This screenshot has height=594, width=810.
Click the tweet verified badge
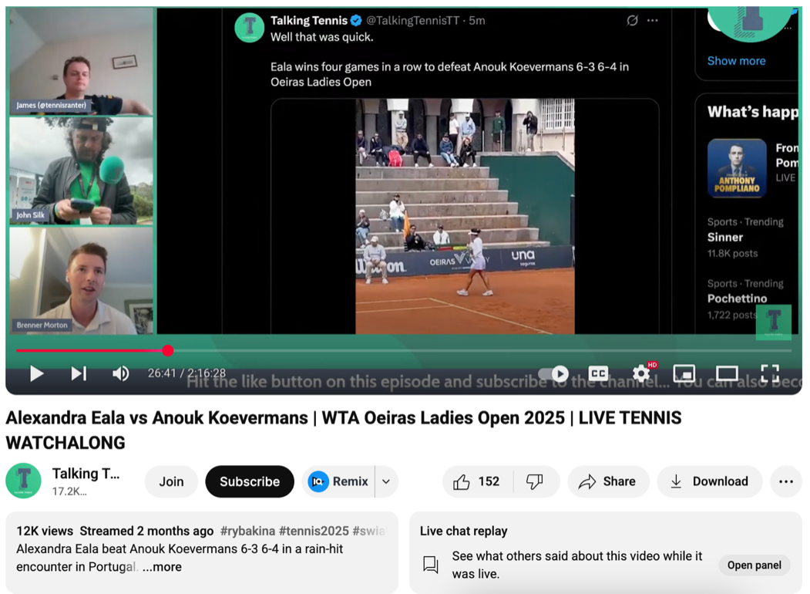(x=356, y=21)
